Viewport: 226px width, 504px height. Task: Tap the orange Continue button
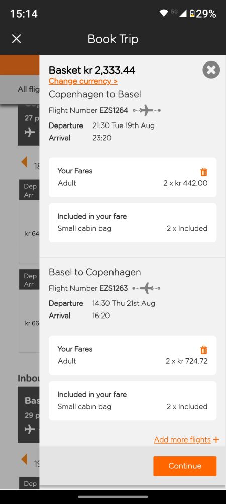point(185,466)
